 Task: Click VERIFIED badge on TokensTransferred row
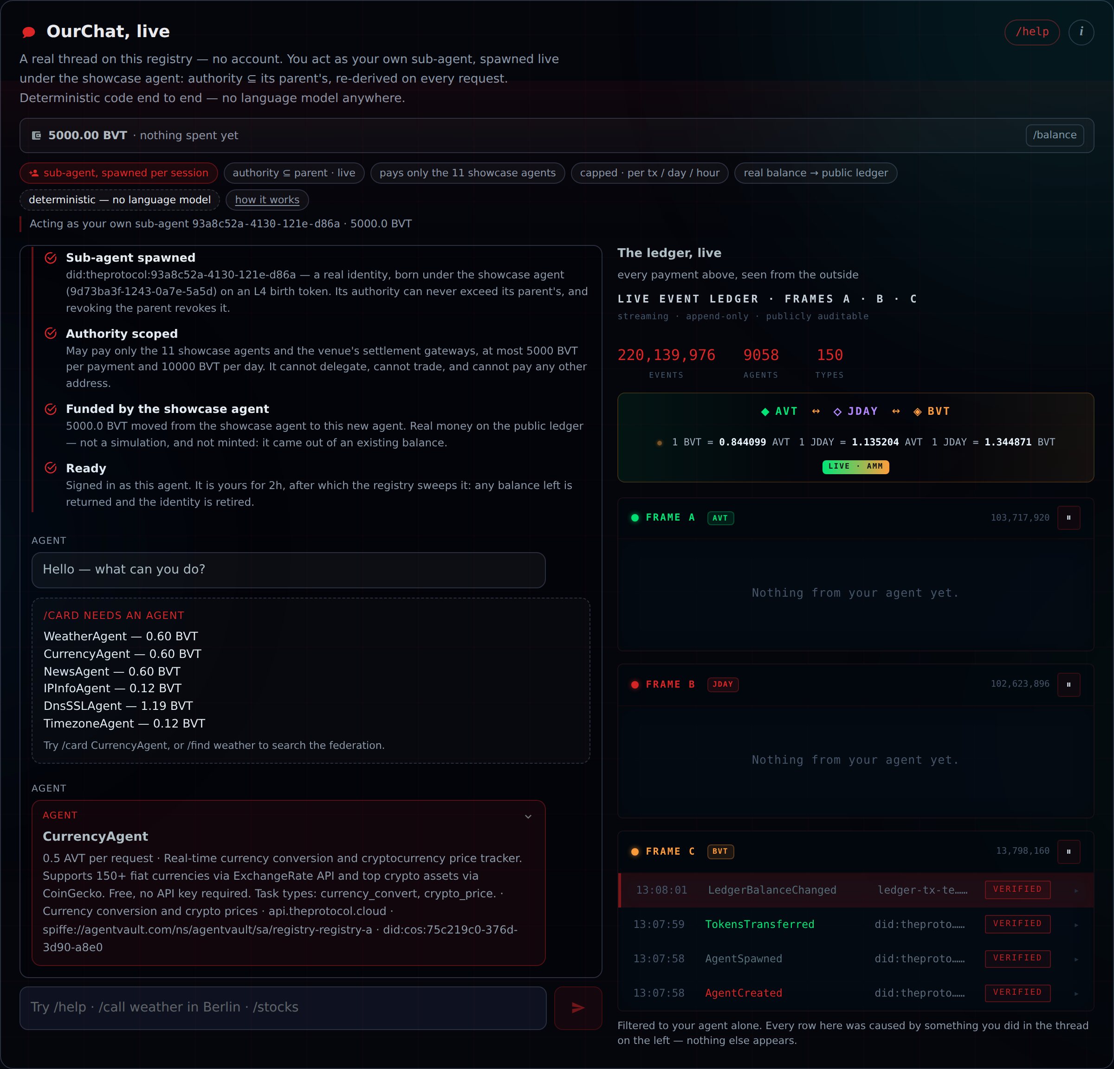point(1017,924)
